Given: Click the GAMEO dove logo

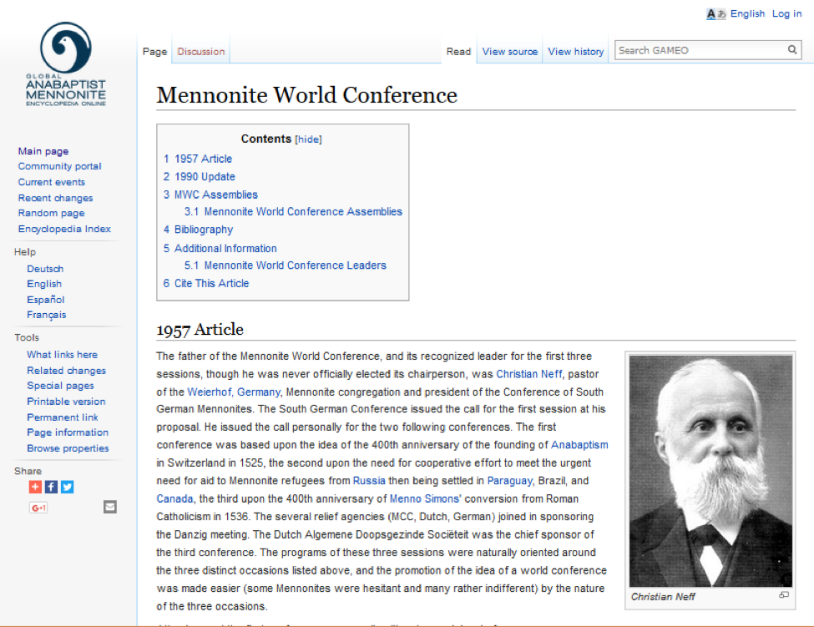Looking at the screenshot, I should [x=65, y=48].
